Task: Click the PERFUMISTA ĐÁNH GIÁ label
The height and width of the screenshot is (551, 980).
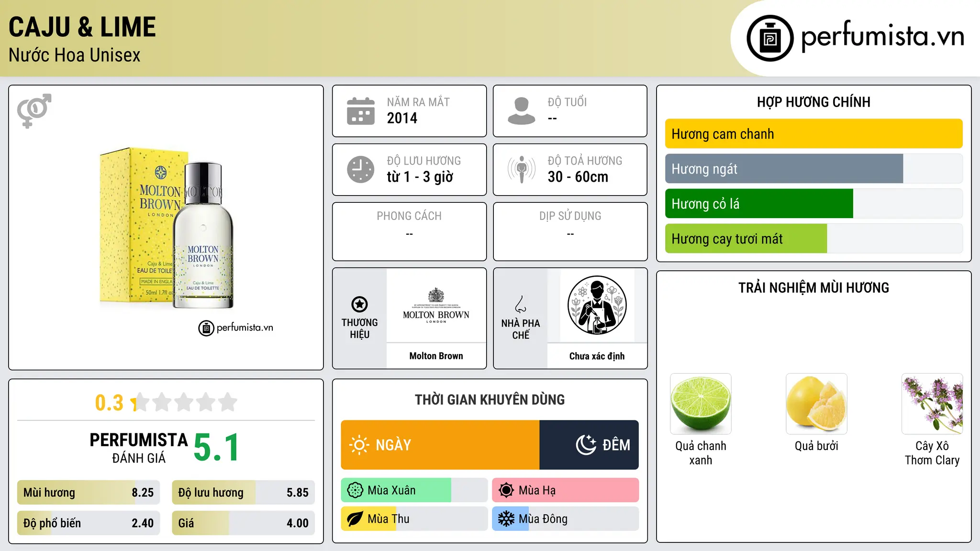Action: tap(139, 448)
